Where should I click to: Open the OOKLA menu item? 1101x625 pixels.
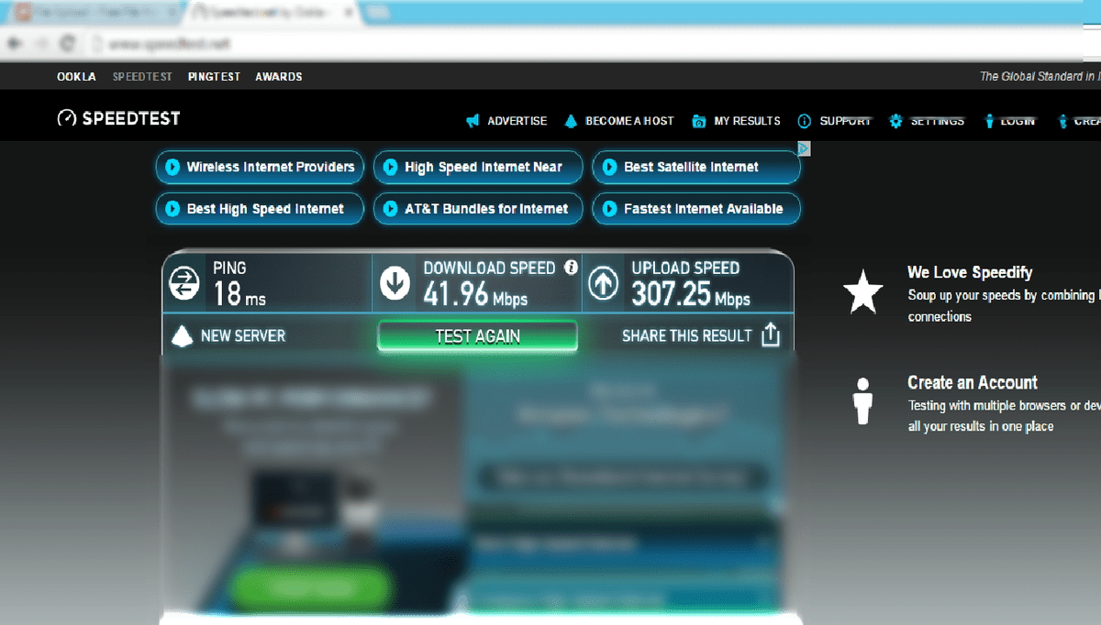coord(76,77)
